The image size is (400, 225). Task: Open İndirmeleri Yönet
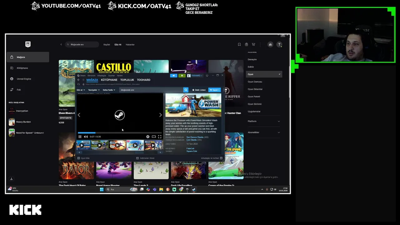pyautogui.click(x=145, y=158)
